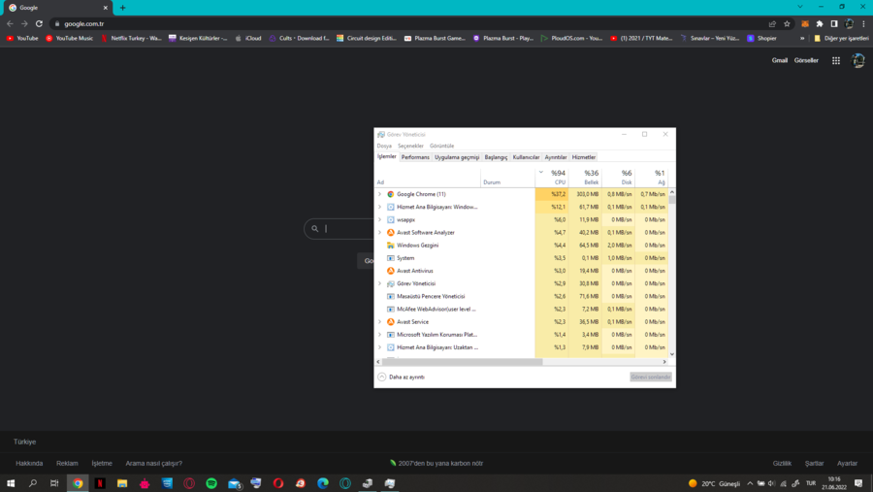
Task: Click the Task Manager horizontal scrollbar
Action: 462,362
